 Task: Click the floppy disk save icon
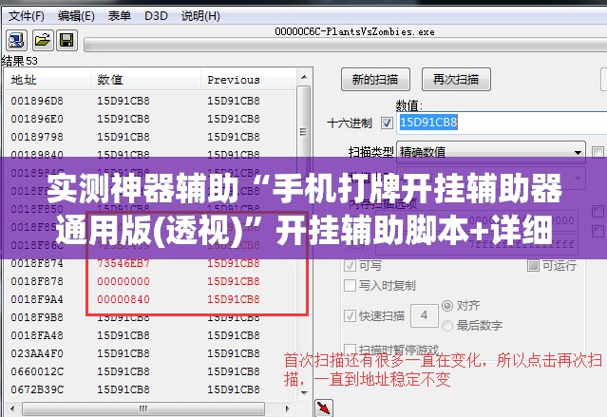(x=67, y=40)
